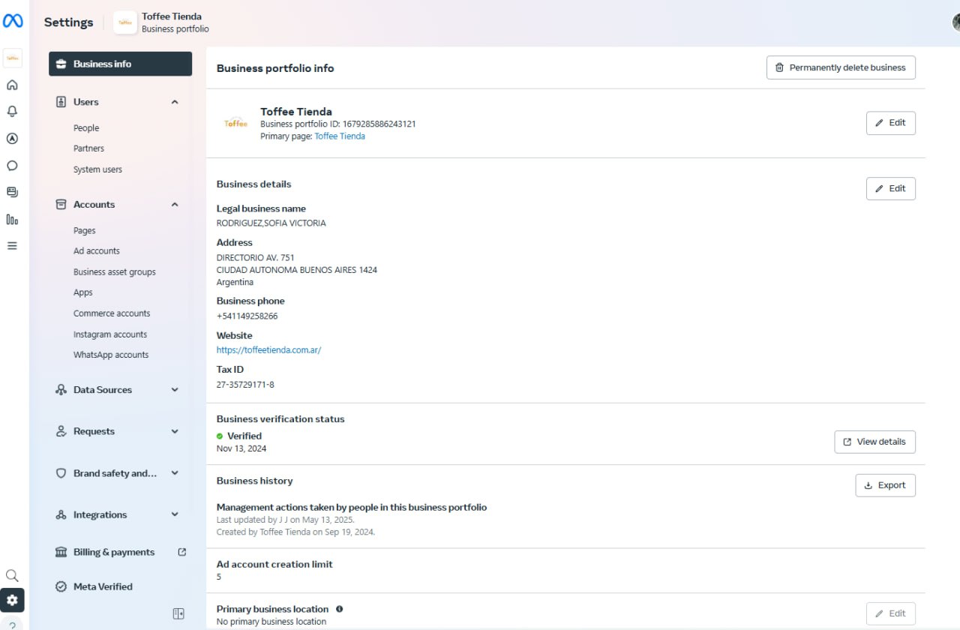The width and height of the screenshot is (960, 630).
Task: Open the toffeetienda.com.ar website link
Action: point(268,350)
